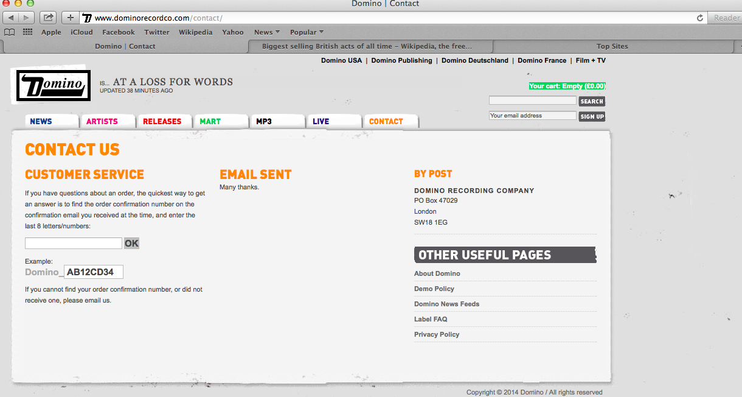Go forward with Safari's forward arrow

pos(27,18)
